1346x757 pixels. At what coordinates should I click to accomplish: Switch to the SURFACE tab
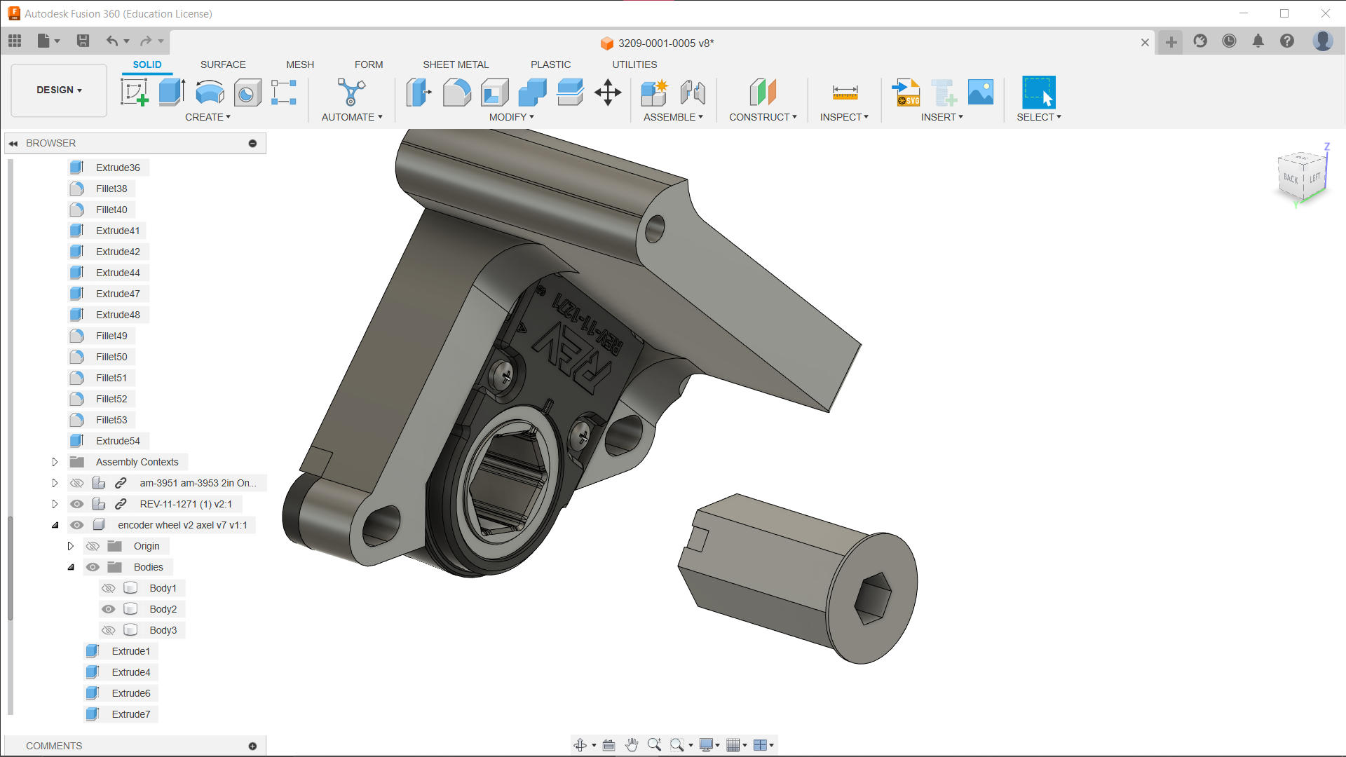pyautogui.click(x=223, y=64)
